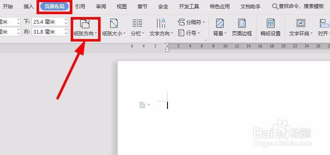
Task: Expand the document icon's dropdown arrow
Action: pos(149,105)
